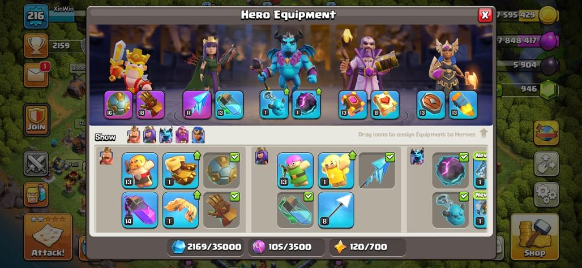The image size is (582, 268).
Task: Toggle Barbarian King filter in Show row
Action: tap(134, 135)
